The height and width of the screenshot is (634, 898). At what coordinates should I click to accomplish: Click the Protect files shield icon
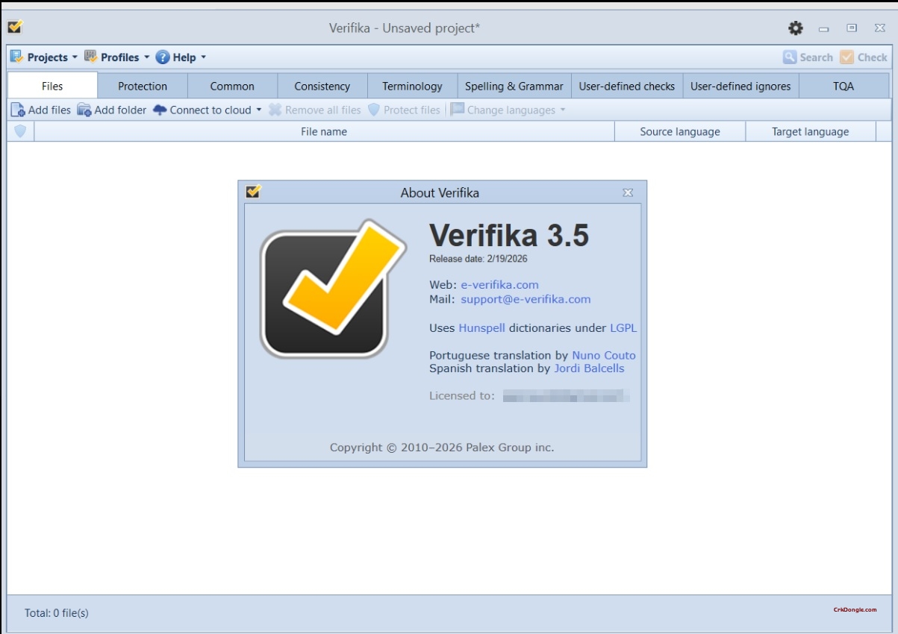pos(374,110)
